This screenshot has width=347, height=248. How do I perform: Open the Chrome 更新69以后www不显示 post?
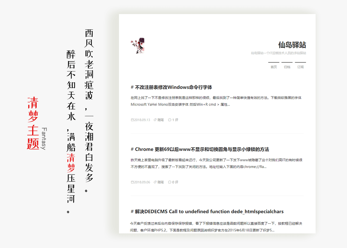[202, 149]
